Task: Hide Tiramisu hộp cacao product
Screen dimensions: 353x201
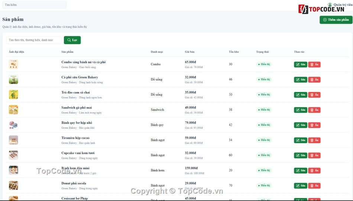Action: 314,140
